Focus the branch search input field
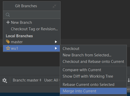The image size is (130, 96). click(x=32, y=15)
